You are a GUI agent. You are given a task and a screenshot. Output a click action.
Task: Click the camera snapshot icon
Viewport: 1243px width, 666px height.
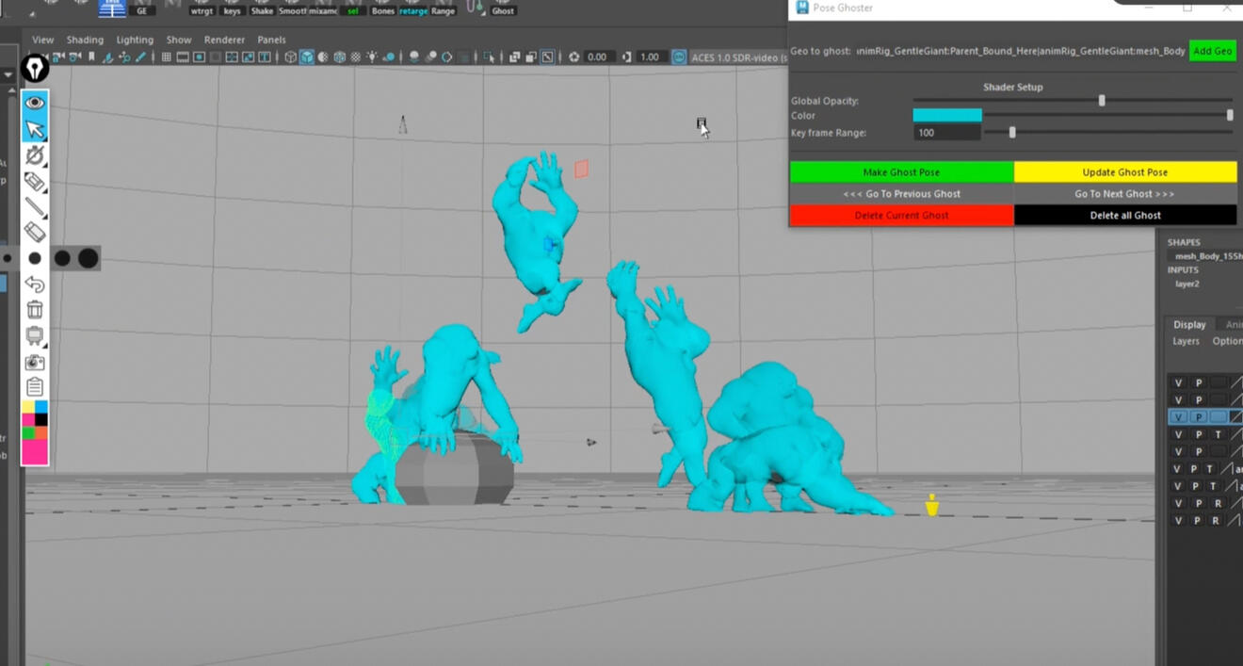pos(35,362)
